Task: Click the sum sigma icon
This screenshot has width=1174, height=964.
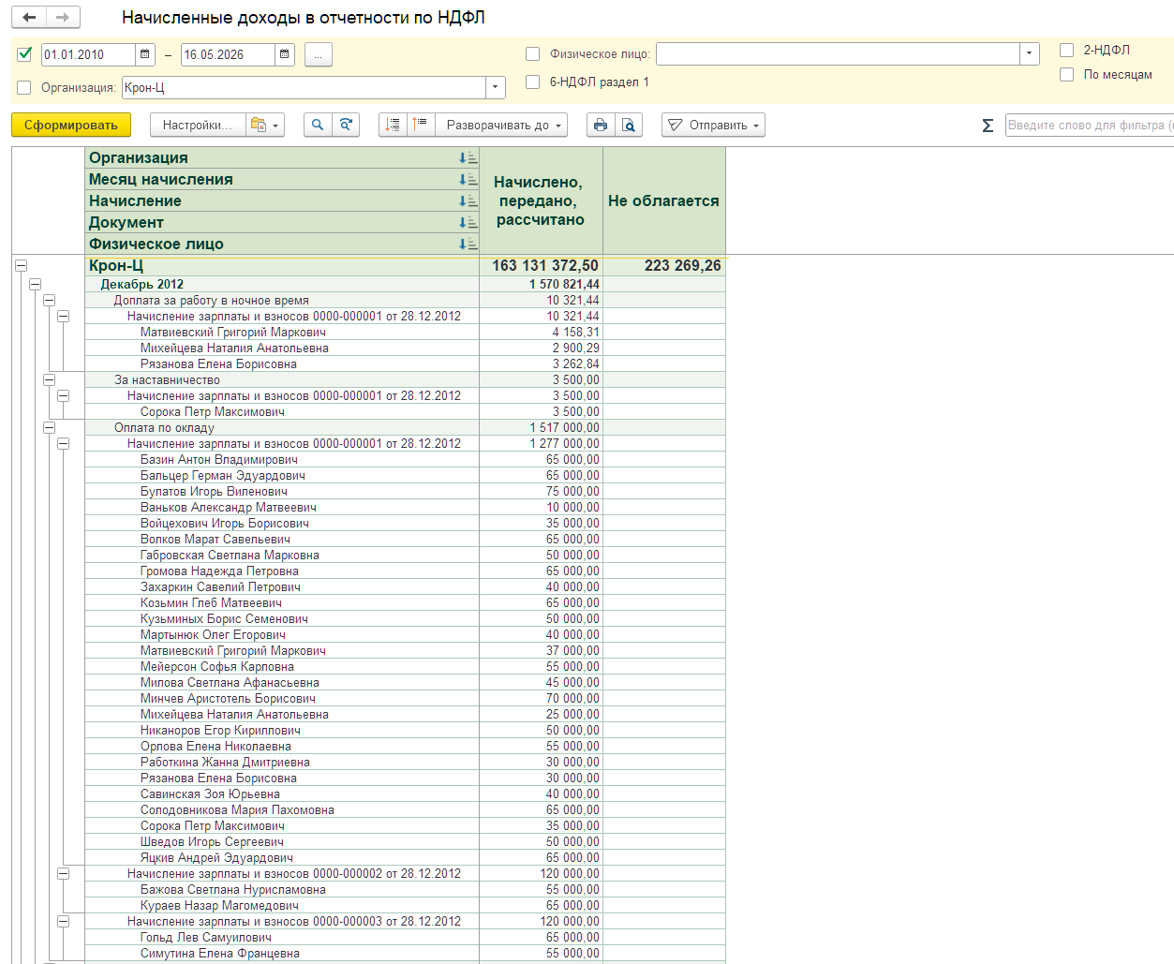Action: (988, 126)
